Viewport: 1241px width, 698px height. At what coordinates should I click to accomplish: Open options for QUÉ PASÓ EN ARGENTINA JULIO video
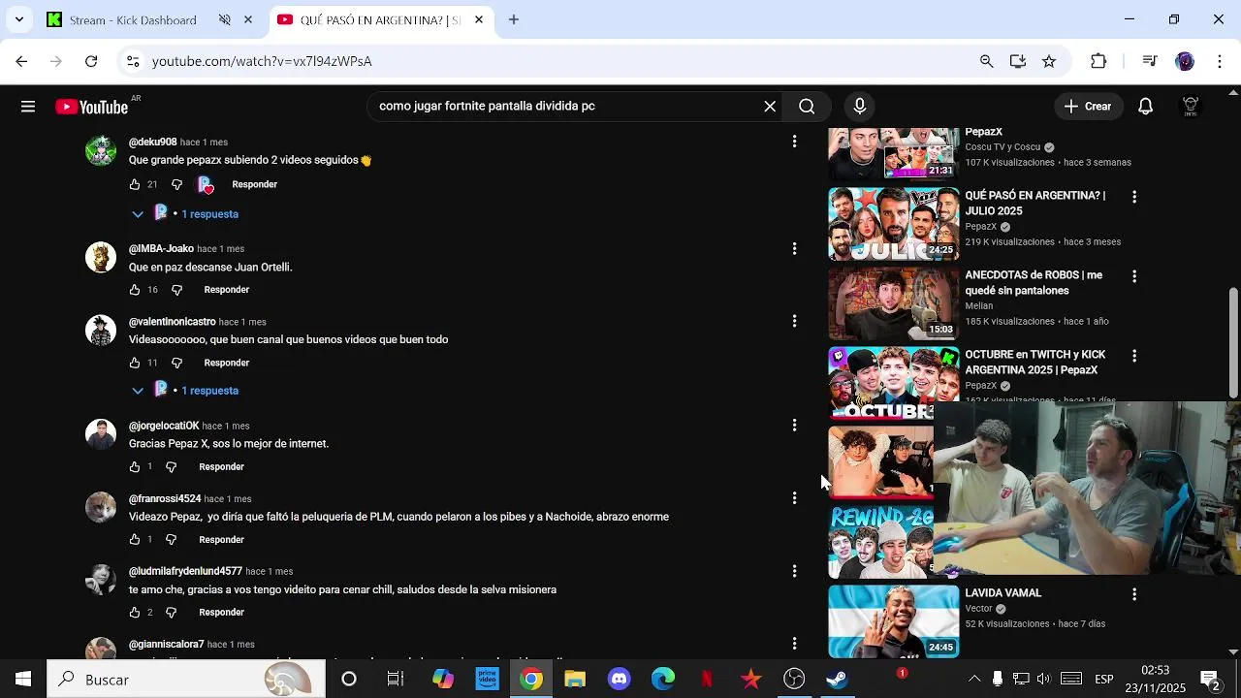tap(1134, 197)
